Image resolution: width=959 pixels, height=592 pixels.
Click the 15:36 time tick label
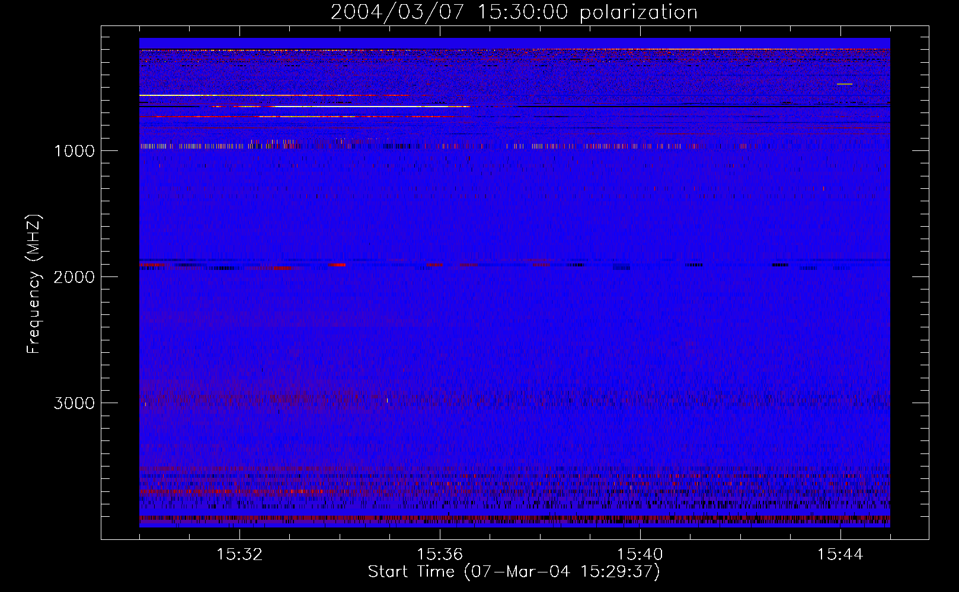point(440,555)
